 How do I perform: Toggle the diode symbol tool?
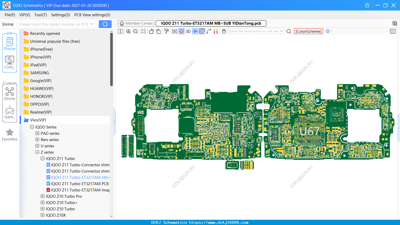195,31
